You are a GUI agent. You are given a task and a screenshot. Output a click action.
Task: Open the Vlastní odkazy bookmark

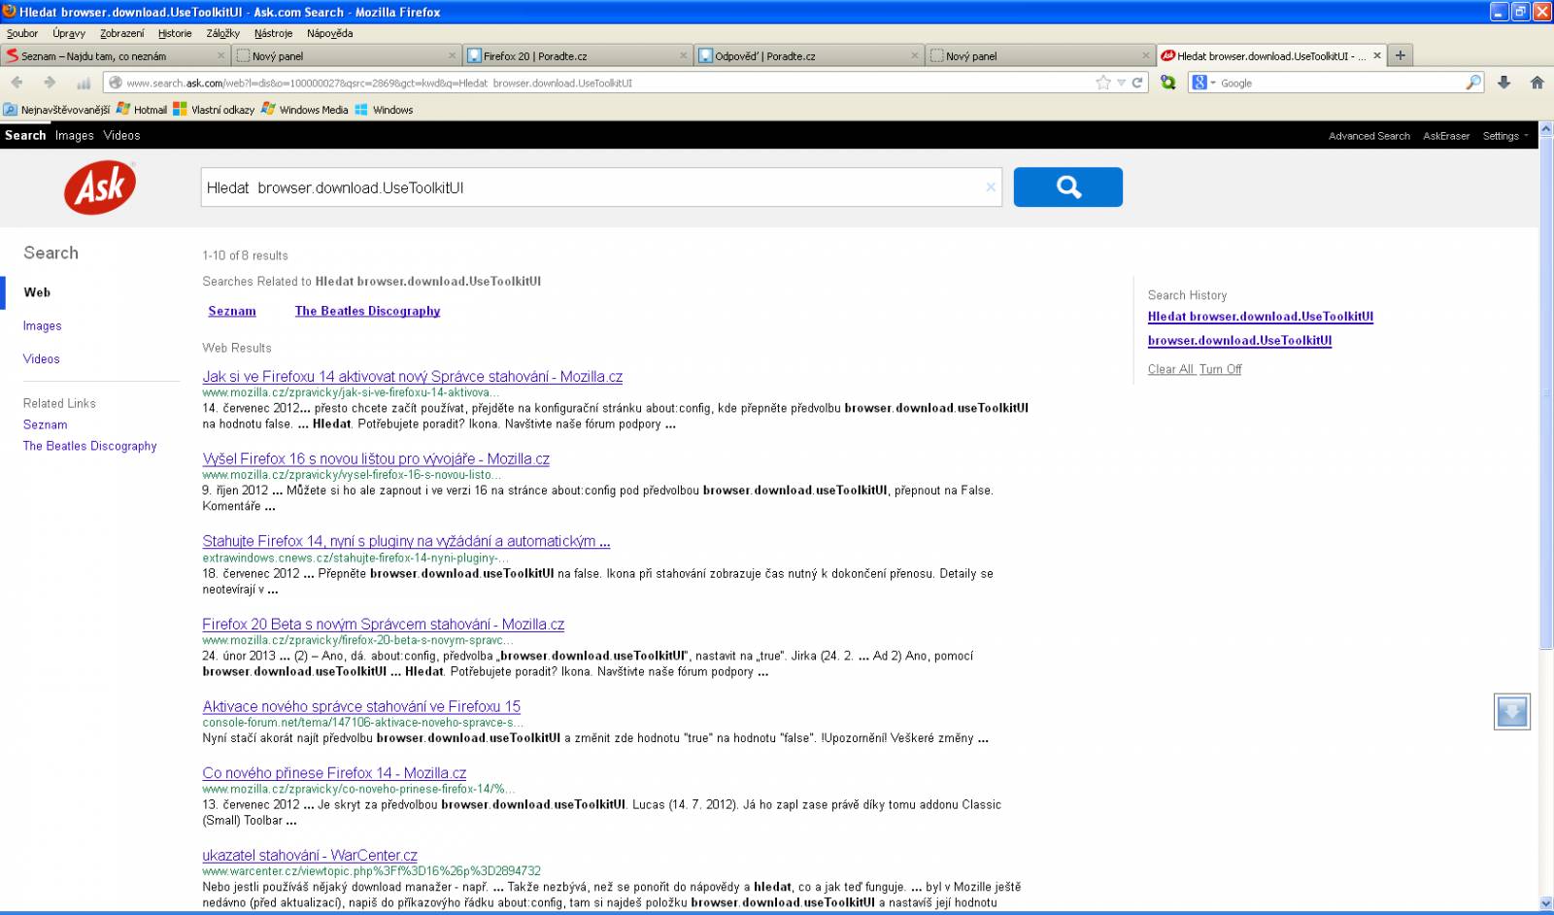point(214,110)
